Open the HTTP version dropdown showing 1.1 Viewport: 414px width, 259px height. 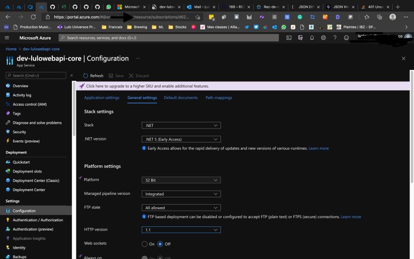click(x=181, y=230)
